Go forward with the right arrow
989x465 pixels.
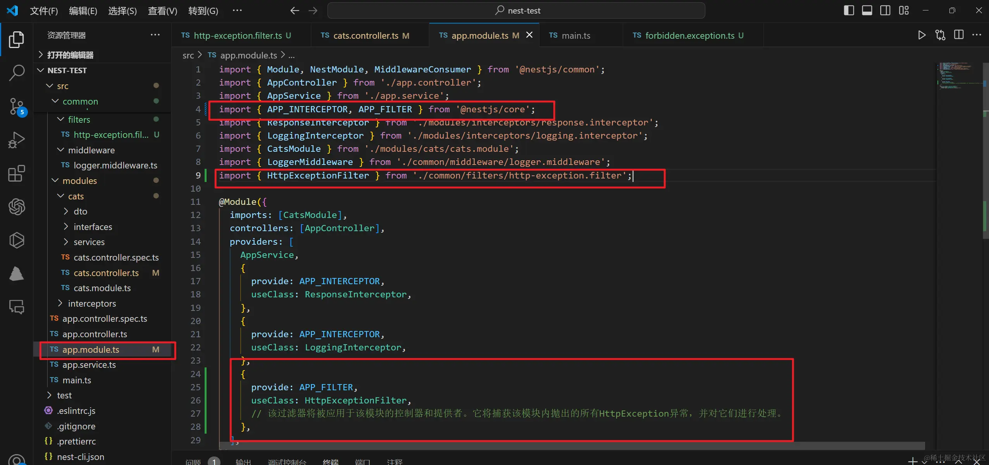coord(313,10)
